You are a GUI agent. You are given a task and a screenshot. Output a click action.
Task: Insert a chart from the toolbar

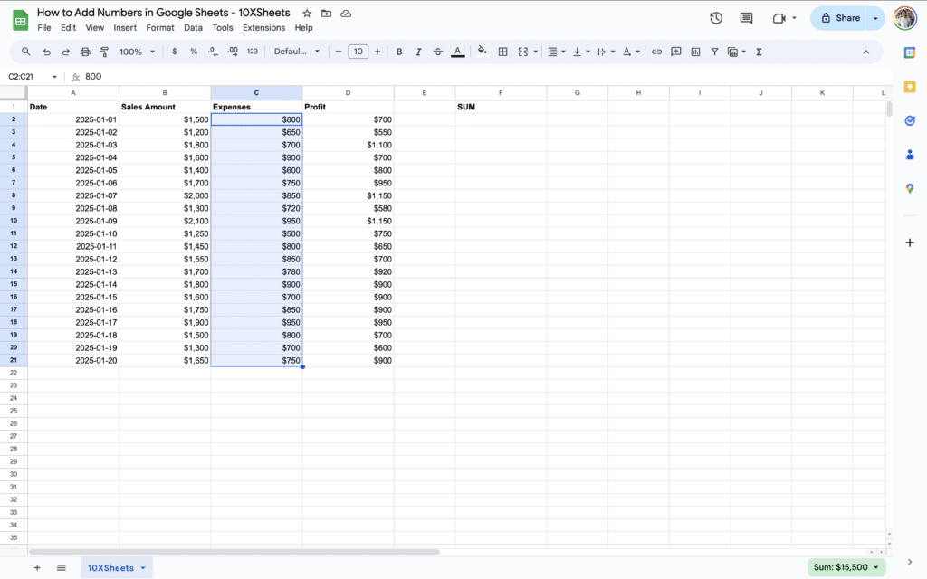697,52
